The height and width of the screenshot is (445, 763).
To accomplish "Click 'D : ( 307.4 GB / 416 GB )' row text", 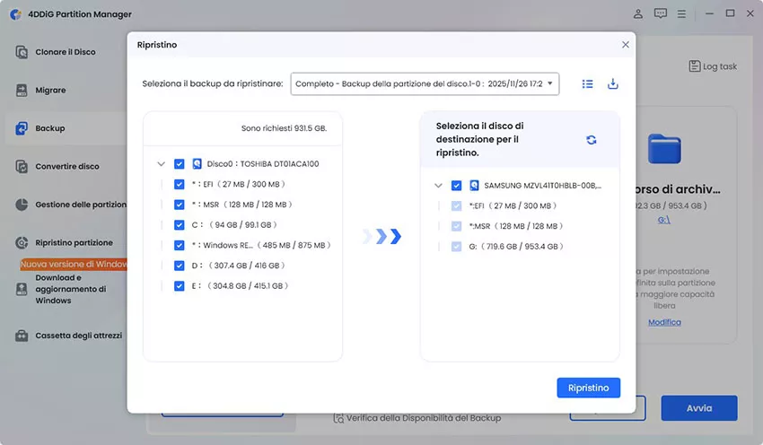I will click(238, 266).
